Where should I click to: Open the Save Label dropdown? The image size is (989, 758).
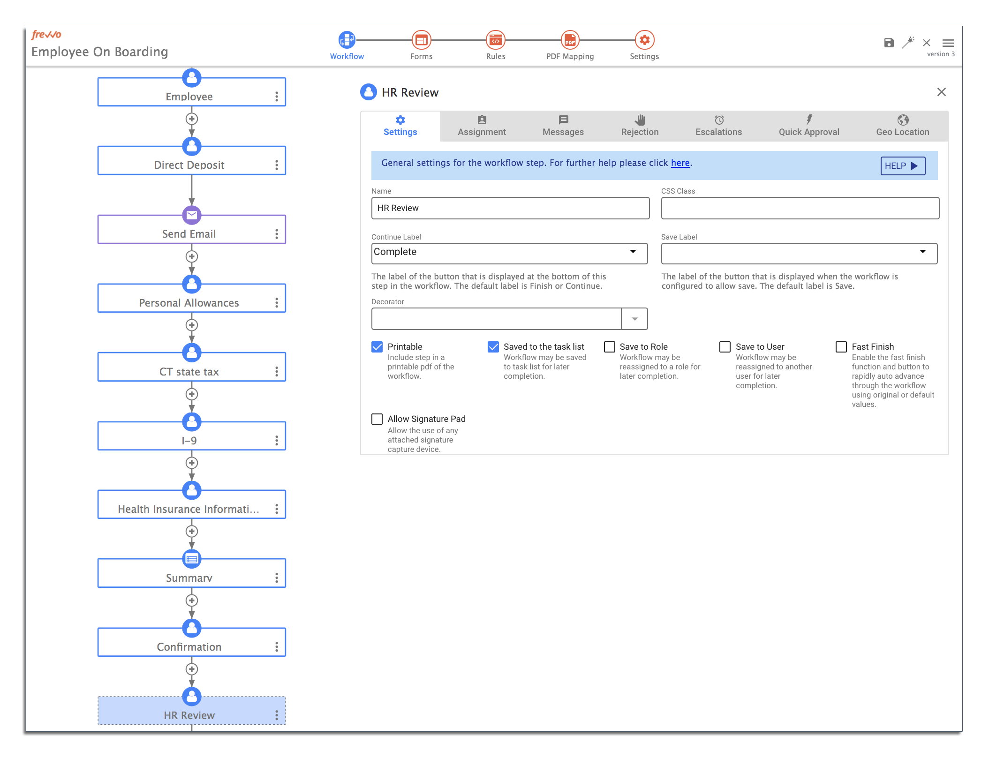[x=799, y=253]
